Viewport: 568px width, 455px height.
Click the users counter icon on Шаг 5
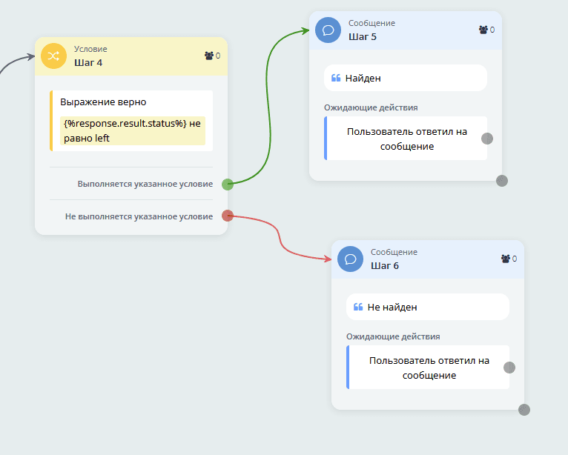coord(483,30)
